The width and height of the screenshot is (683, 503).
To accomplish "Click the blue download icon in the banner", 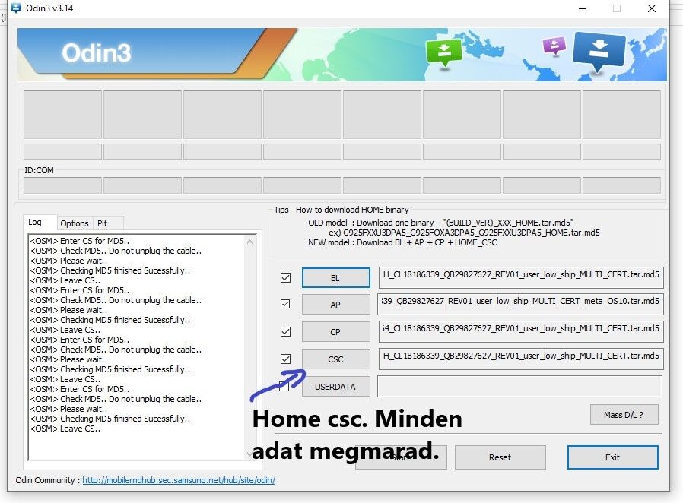I will (599, 51).
